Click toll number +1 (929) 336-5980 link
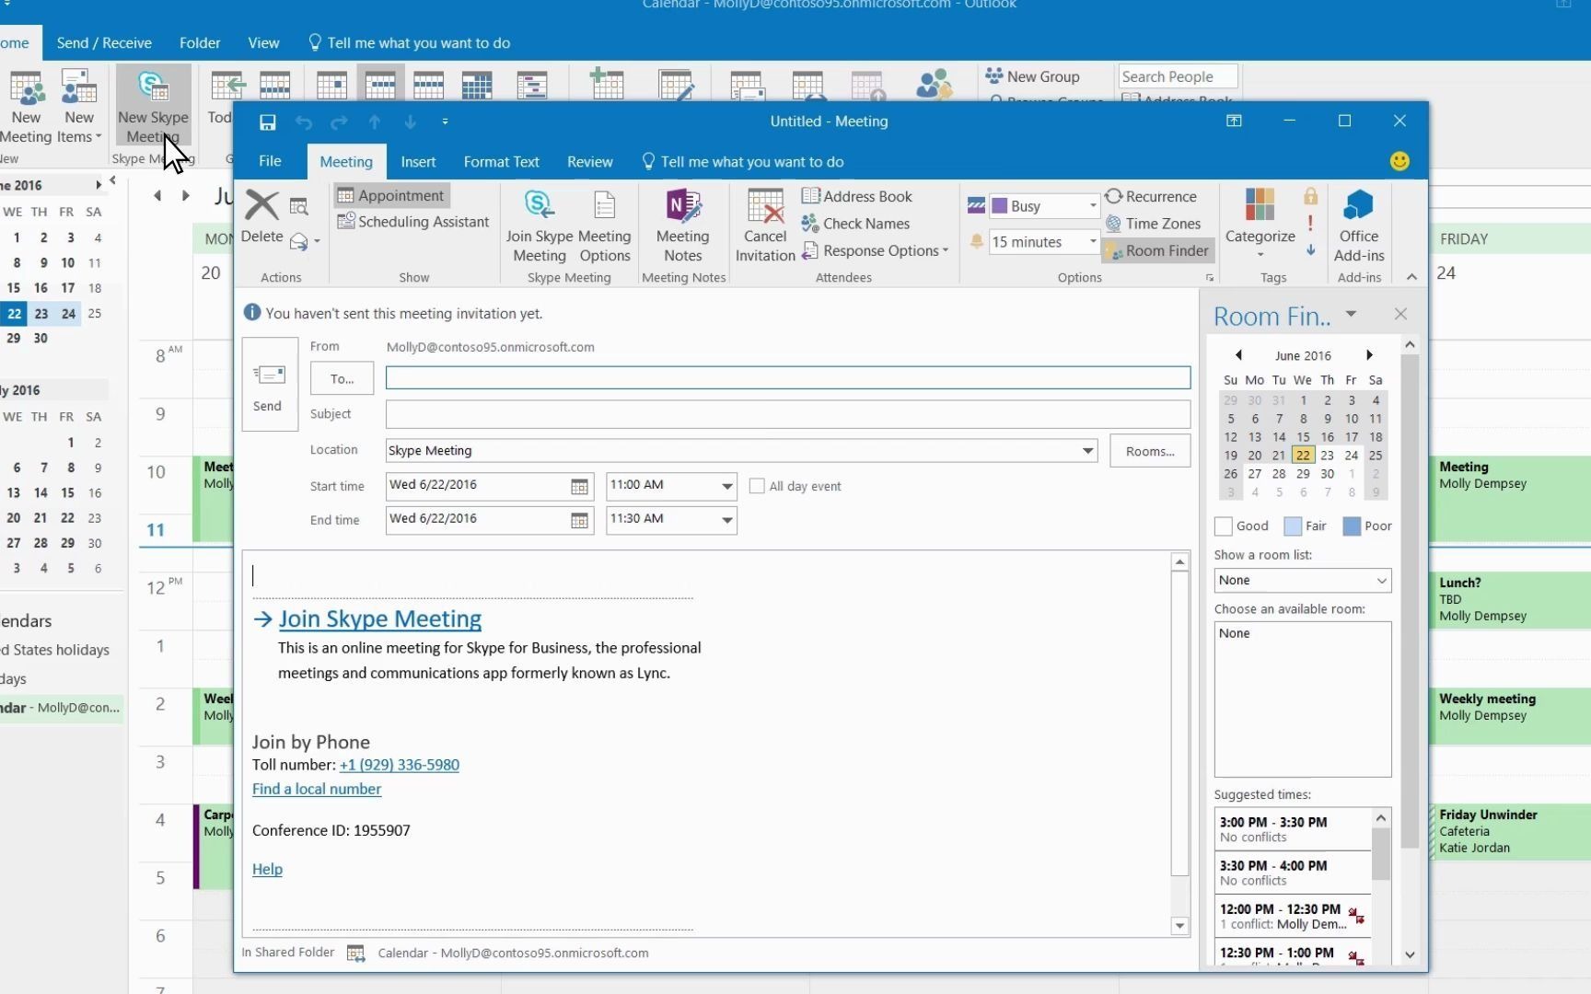This screenshot has height=994, width=1591. tap(399, 765)
